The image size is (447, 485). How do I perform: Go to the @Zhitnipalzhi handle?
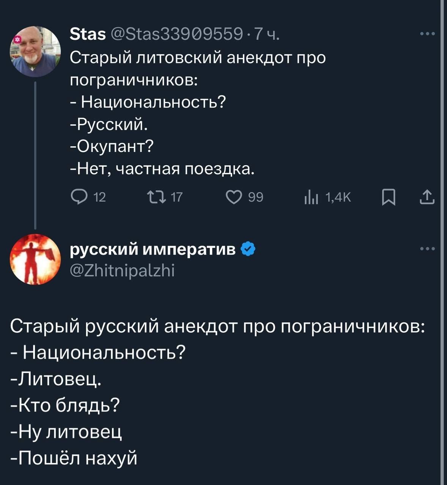coord(122,271)
